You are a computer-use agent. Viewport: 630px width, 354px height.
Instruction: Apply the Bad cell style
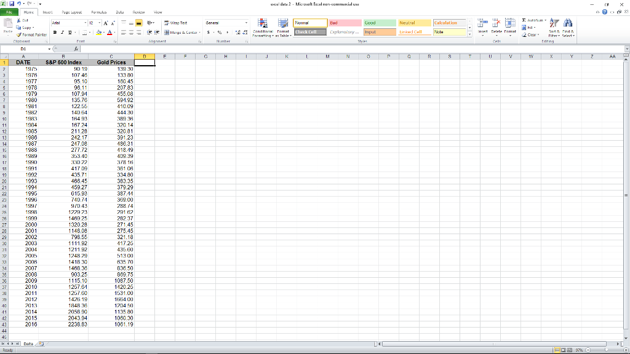pos(345,23)
